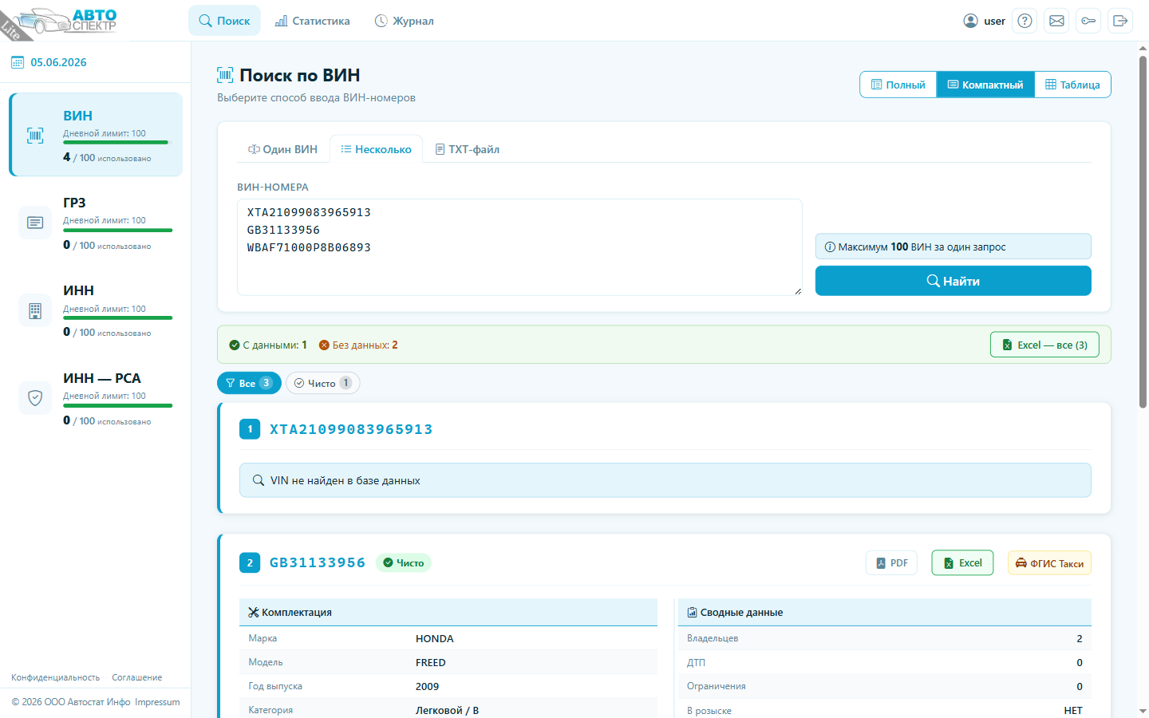Switch to the ТХТ-файл tab

[x=468, y=149]
